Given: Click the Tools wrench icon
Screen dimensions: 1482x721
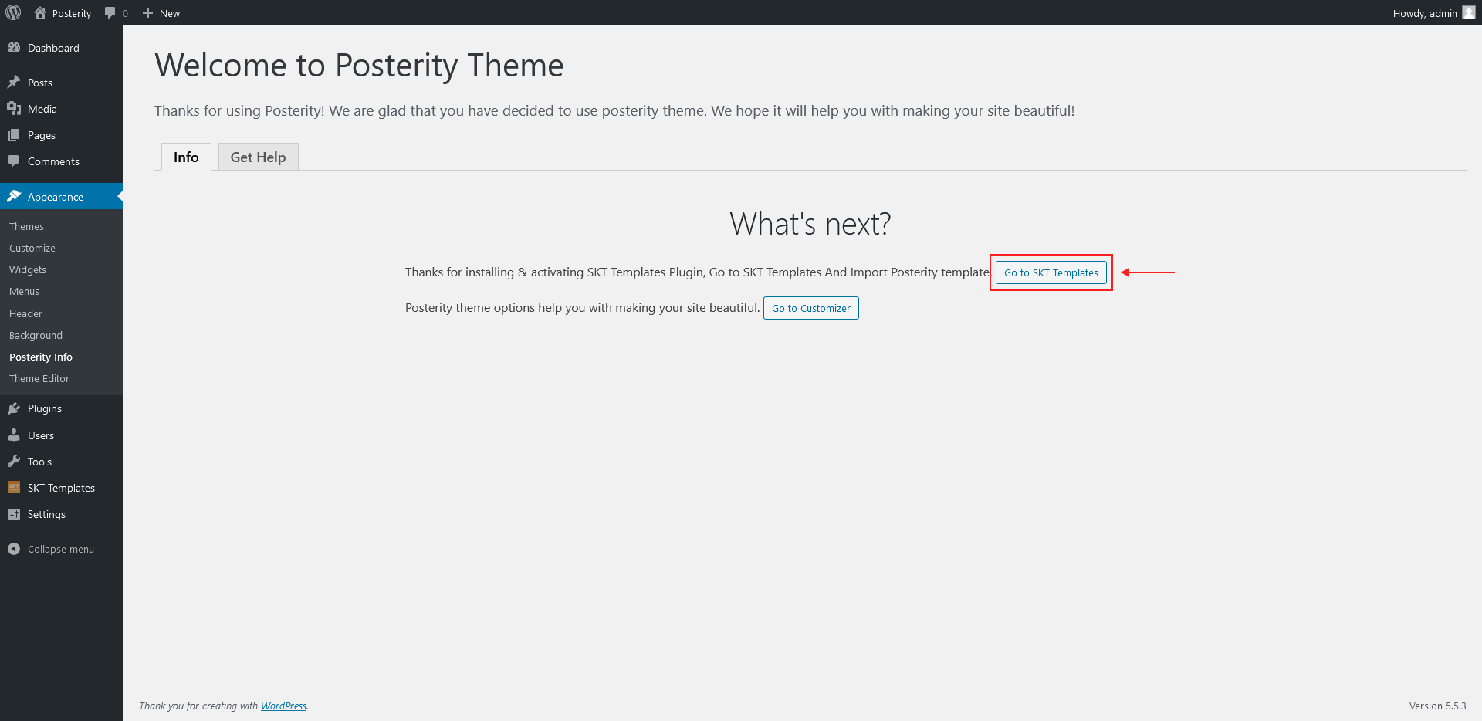Looking at the screenshot, I should tap(14, 462).
